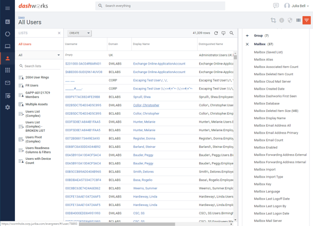Screen dimensions: 313x226
Task: Click the dashworks logo
Action: pyautogui.click(x=33, y=6)
